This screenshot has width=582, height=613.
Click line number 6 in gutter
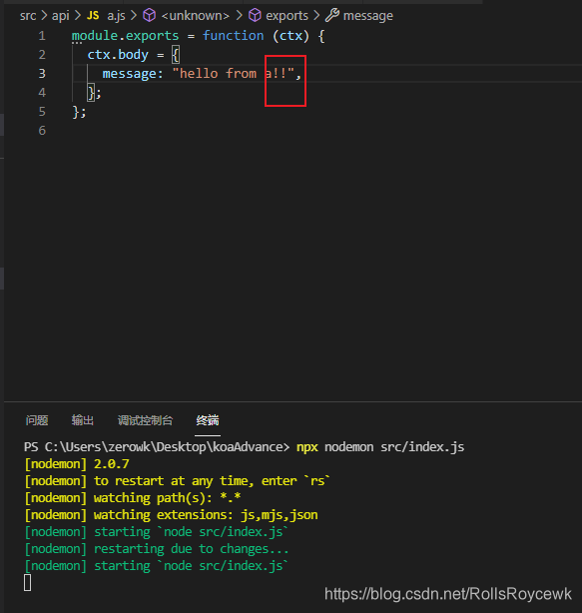(x=42, y=130)
